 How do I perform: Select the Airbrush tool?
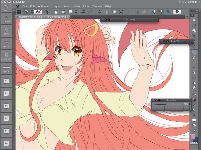[194, 63]
